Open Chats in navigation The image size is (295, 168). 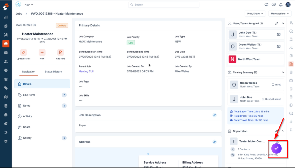42,127
